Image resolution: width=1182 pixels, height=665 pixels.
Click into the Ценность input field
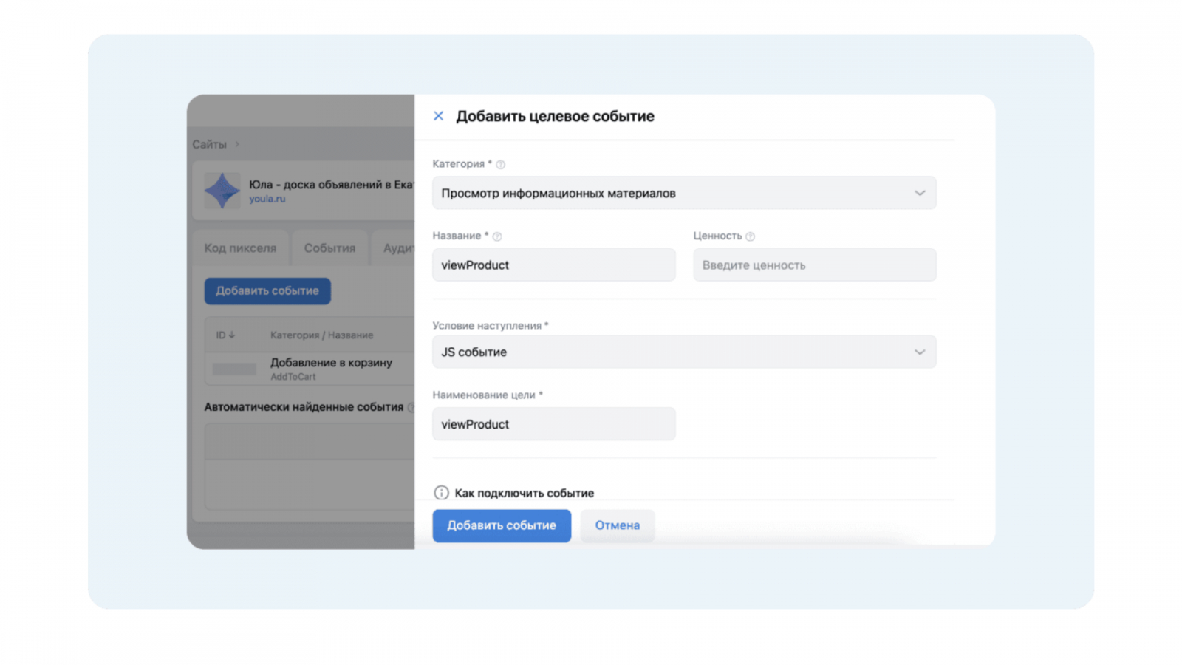[x=814, y=265]
